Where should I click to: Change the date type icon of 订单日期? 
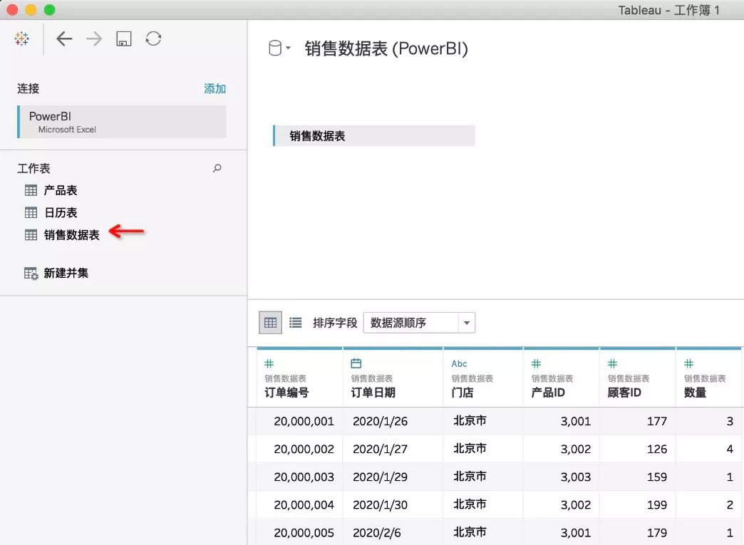(356, 363)
